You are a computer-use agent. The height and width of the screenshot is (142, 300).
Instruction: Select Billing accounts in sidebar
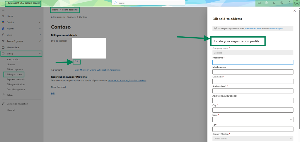click(x=14, y=74)
